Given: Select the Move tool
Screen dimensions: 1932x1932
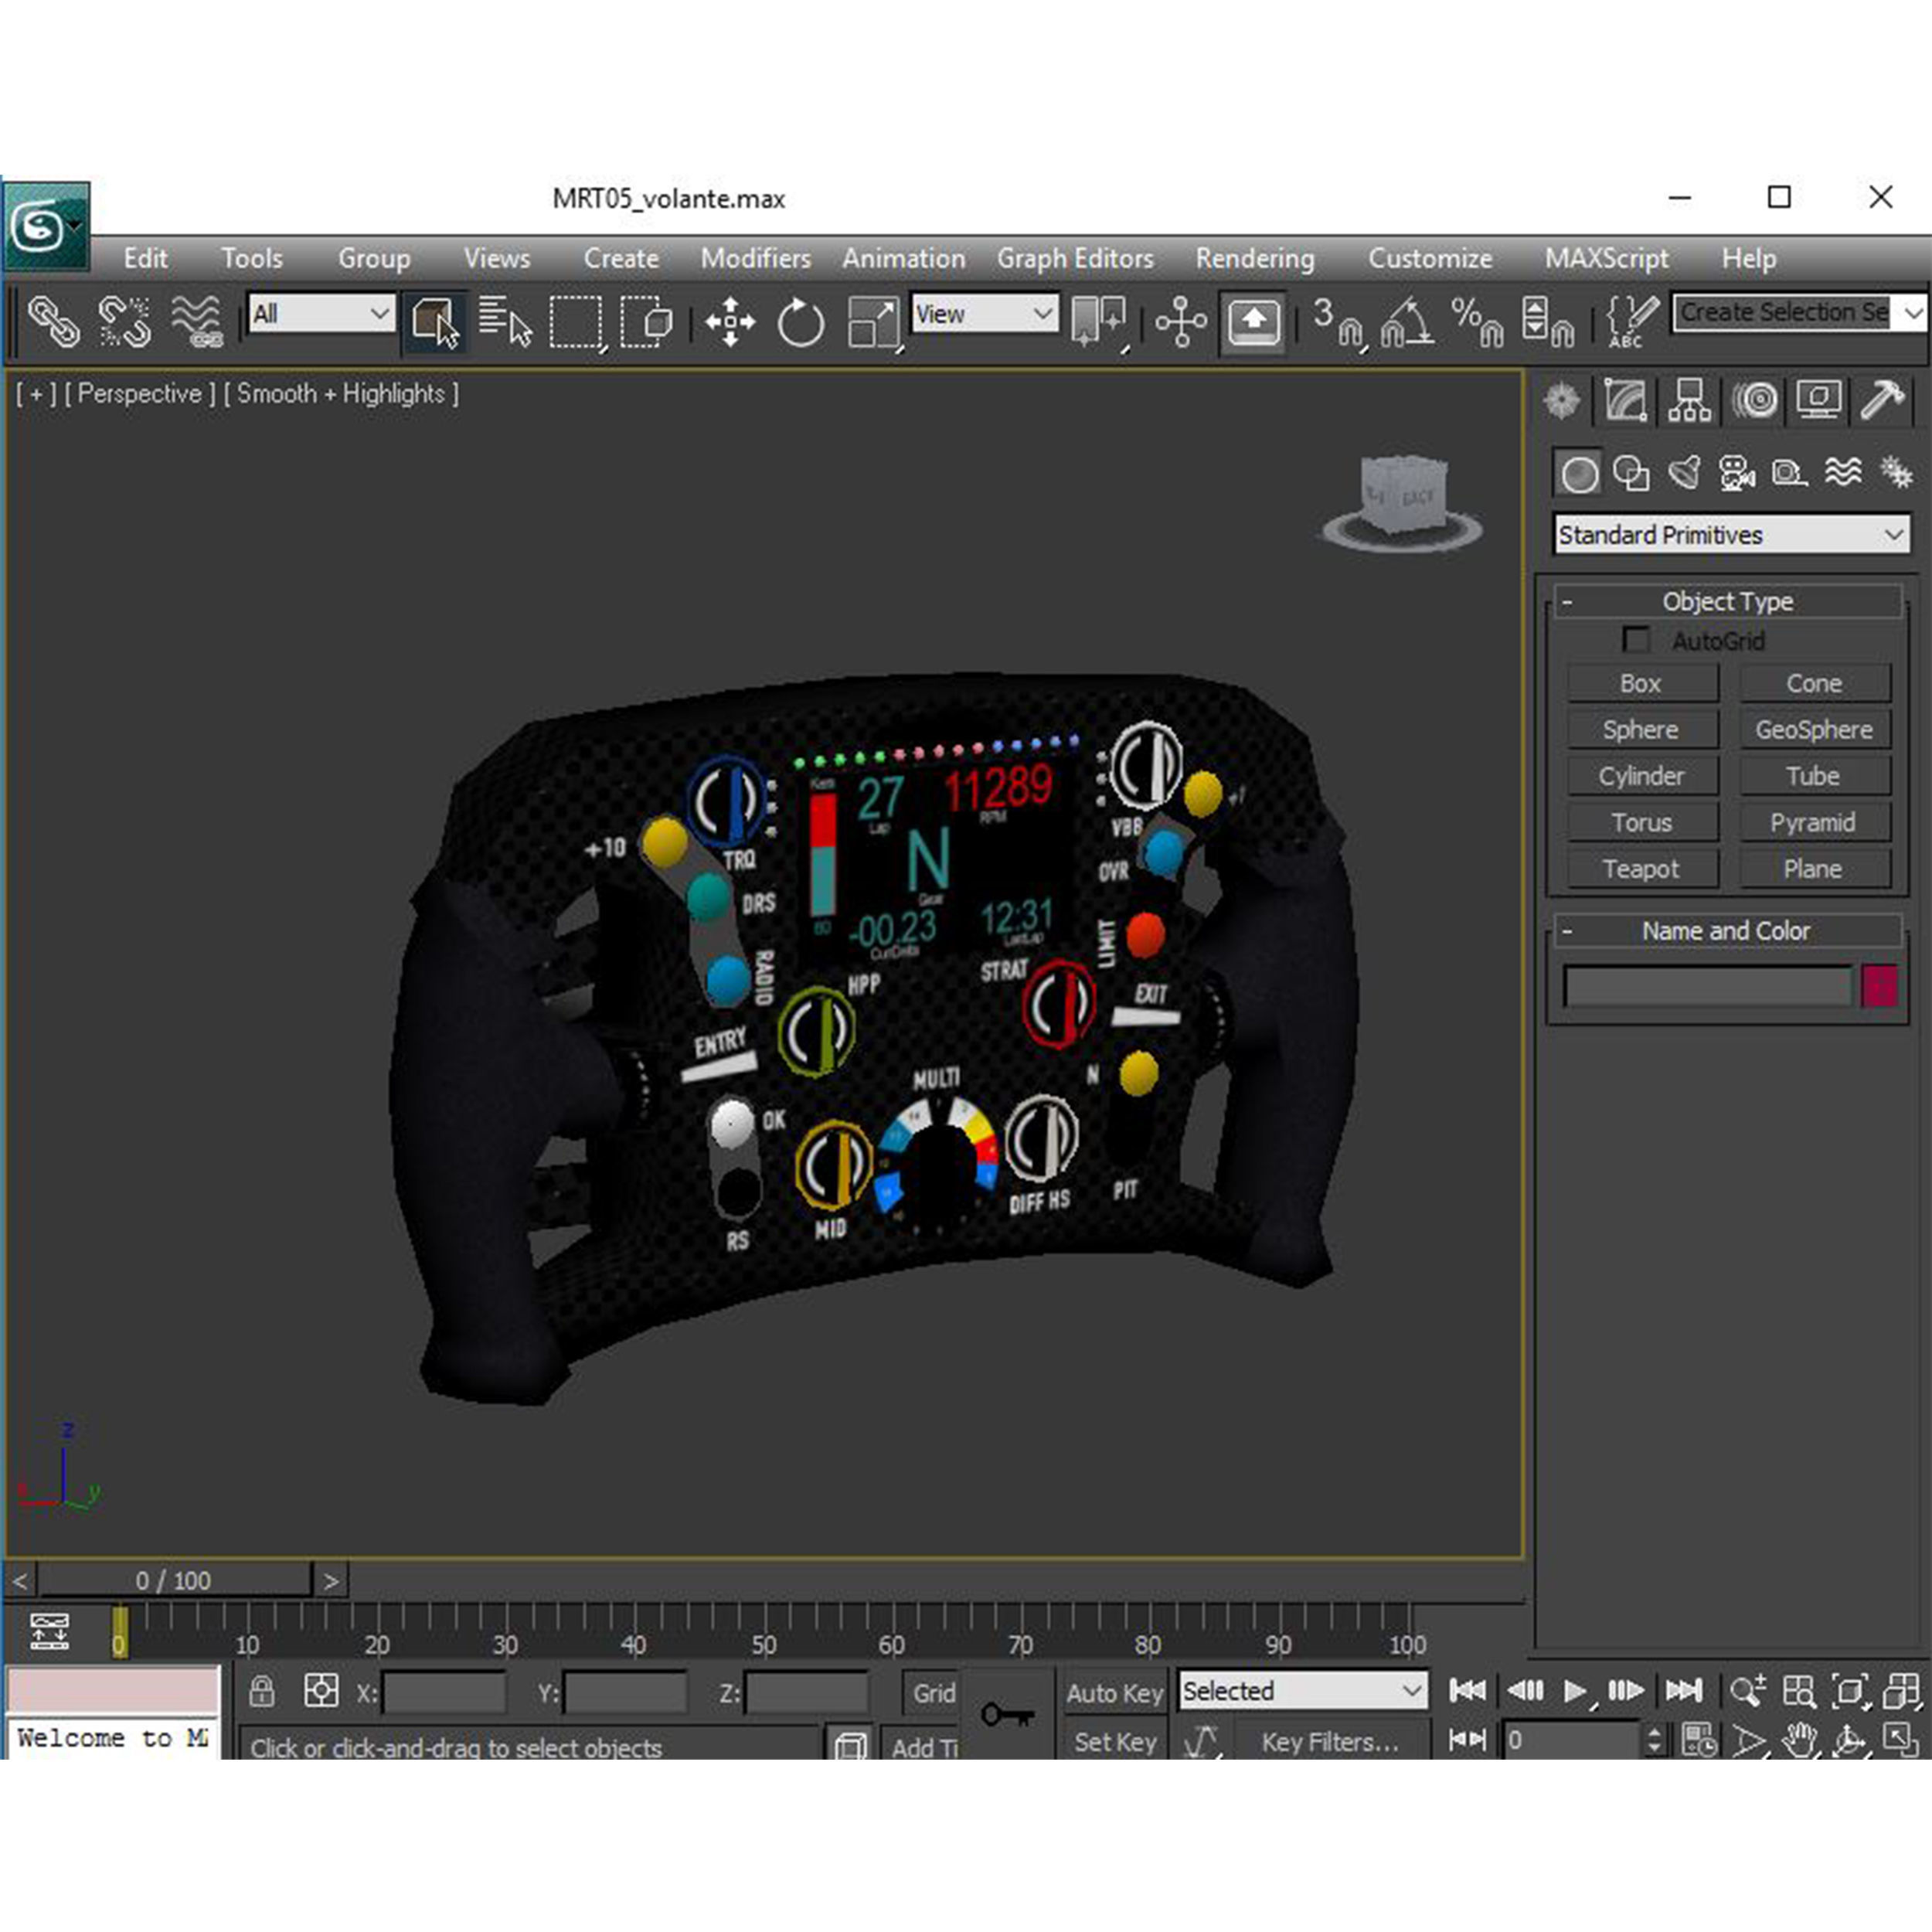Looking at the screenshot, I should [730, 322].
